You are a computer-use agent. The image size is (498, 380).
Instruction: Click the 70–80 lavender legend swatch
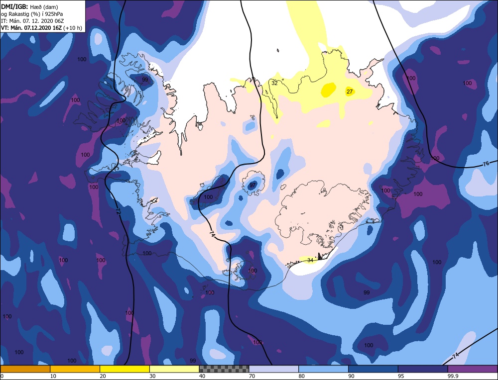click(274, 369)
